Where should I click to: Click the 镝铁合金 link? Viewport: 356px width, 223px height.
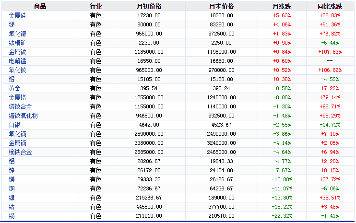pos(20,152)
